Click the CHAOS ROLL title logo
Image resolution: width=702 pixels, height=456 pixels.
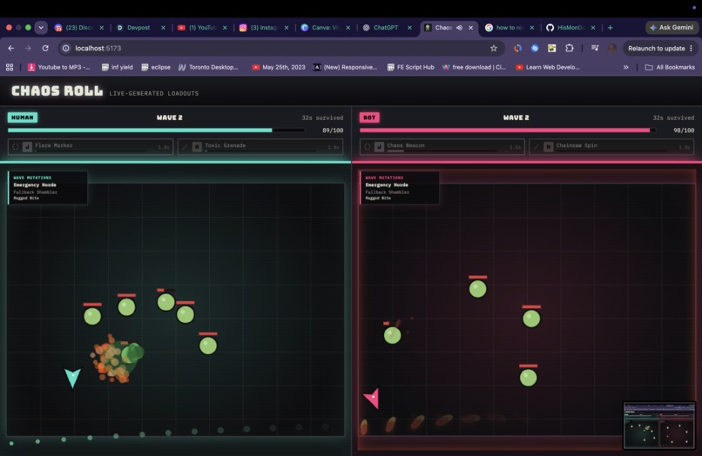pos(57,91)
